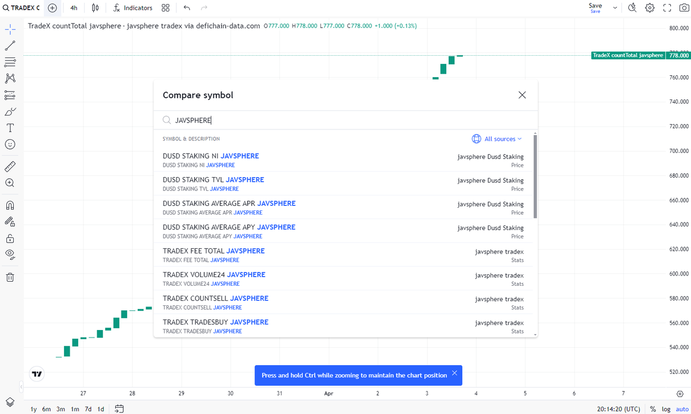Toggle percent scale mode
Screen dimensions: 691x414
click(x=653, y=409)
